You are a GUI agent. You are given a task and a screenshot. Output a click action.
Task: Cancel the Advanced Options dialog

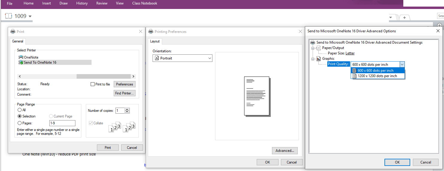click(x=425, y=162)
